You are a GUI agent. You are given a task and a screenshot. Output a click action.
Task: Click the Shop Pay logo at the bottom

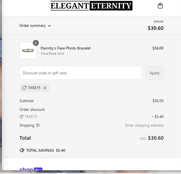(31, 170)
